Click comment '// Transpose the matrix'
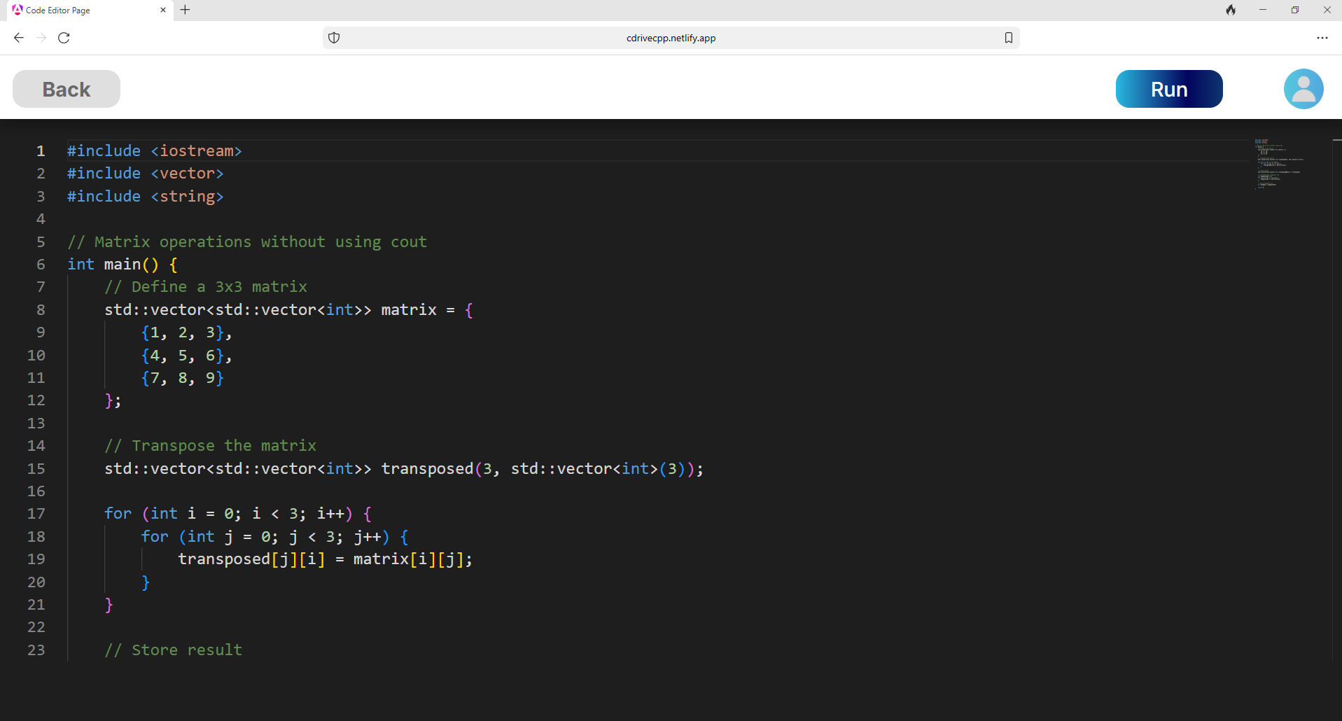The height and width of the screenshot is (721, 1342). click(x=211, y=445)
